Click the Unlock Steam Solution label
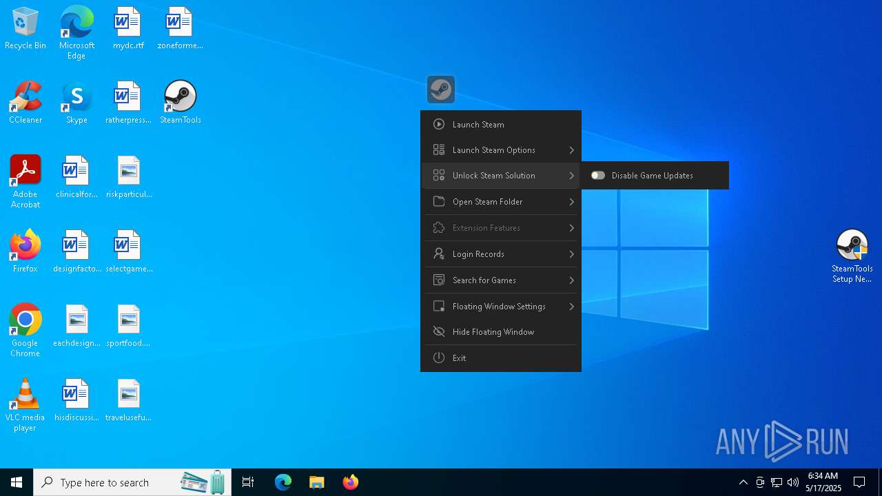 click(493, 176)
